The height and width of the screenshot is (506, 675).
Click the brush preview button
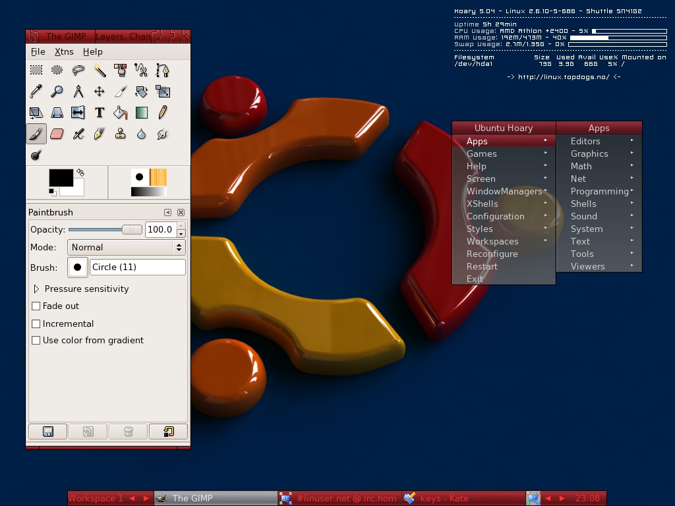click(x=78, y=267)
